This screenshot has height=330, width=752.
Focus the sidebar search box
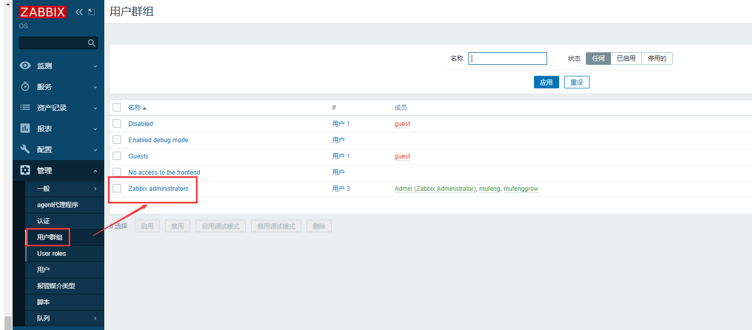click(x=58, y=43)
